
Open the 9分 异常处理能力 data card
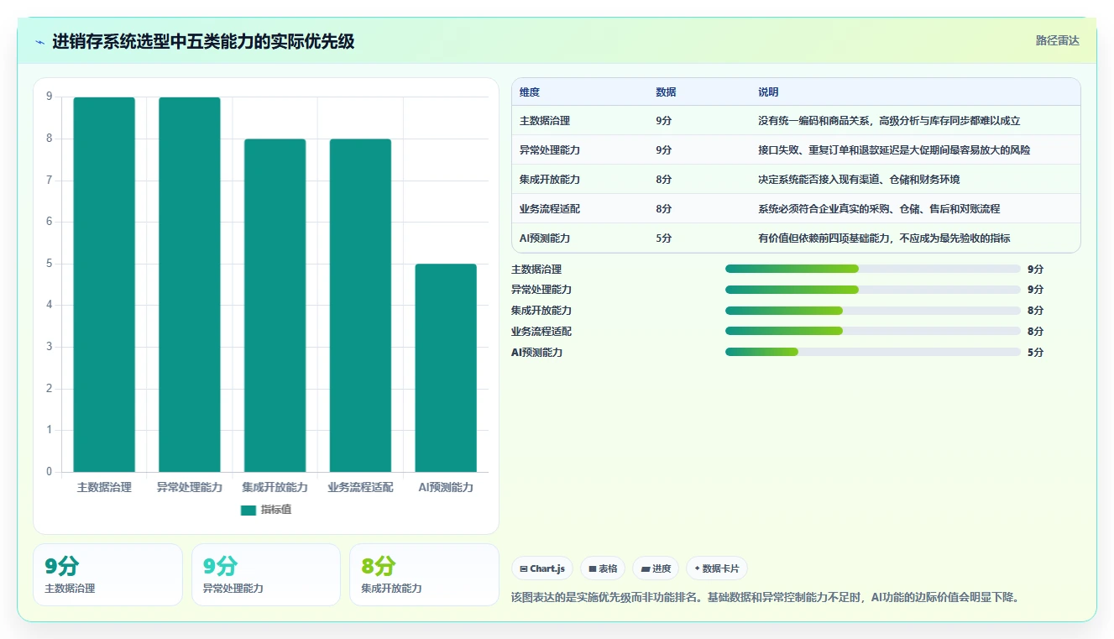(x=266, y=575)
